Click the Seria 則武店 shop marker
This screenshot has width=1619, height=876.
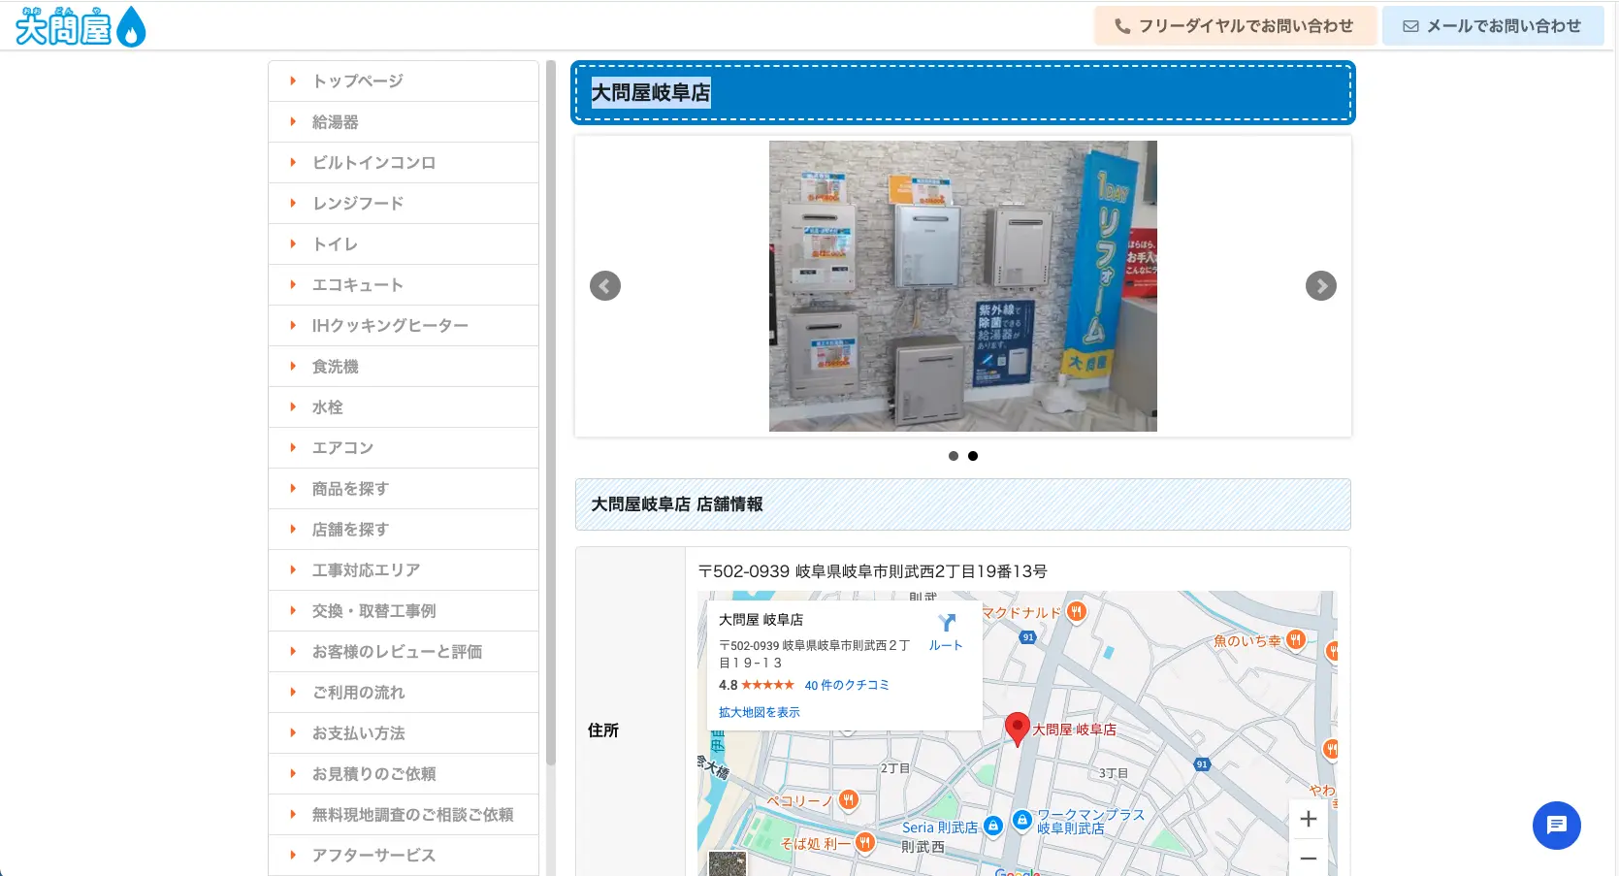click(x=992, y=827)
